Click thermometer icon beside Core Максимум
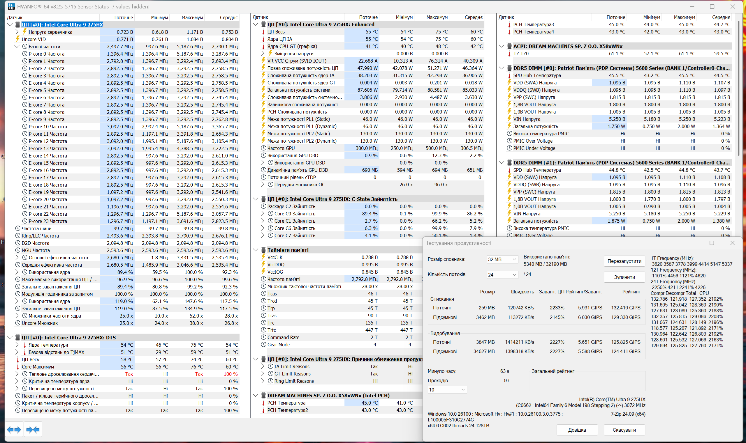The image size is (746, 443). [18, 367]
